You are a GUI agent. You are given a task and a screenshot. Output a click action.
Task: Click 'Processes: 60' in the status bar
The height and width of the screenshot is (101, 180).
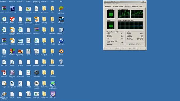(x=107, y=49)
